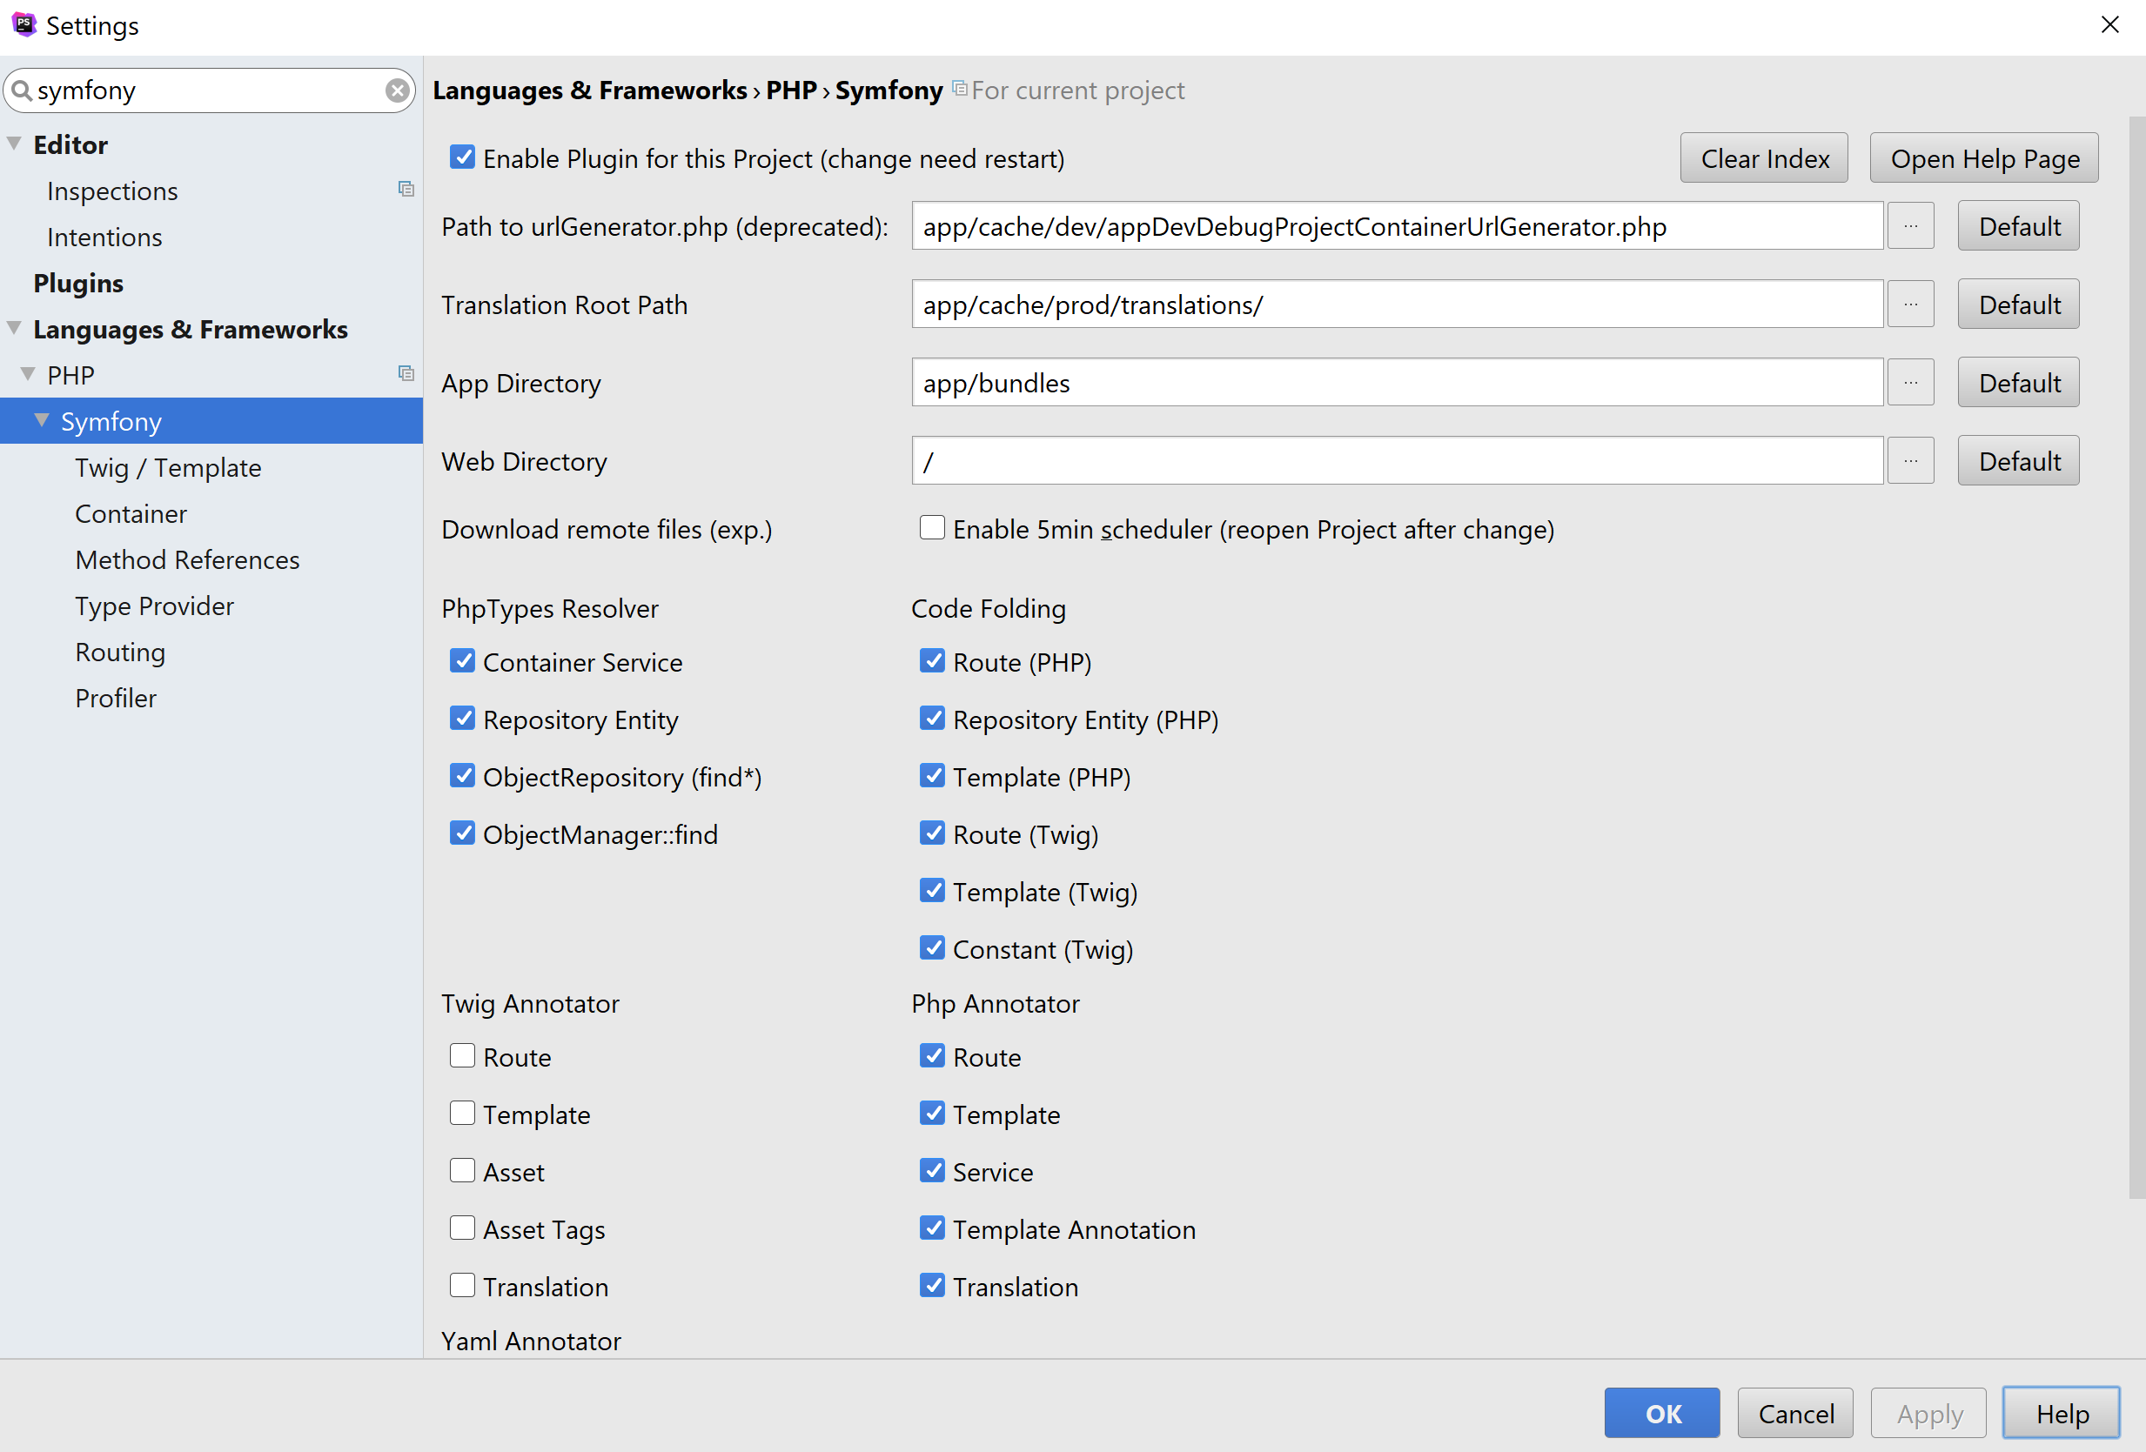
Task: Disable the plugin for this project checkbox
Action: [x=463, y=157]
